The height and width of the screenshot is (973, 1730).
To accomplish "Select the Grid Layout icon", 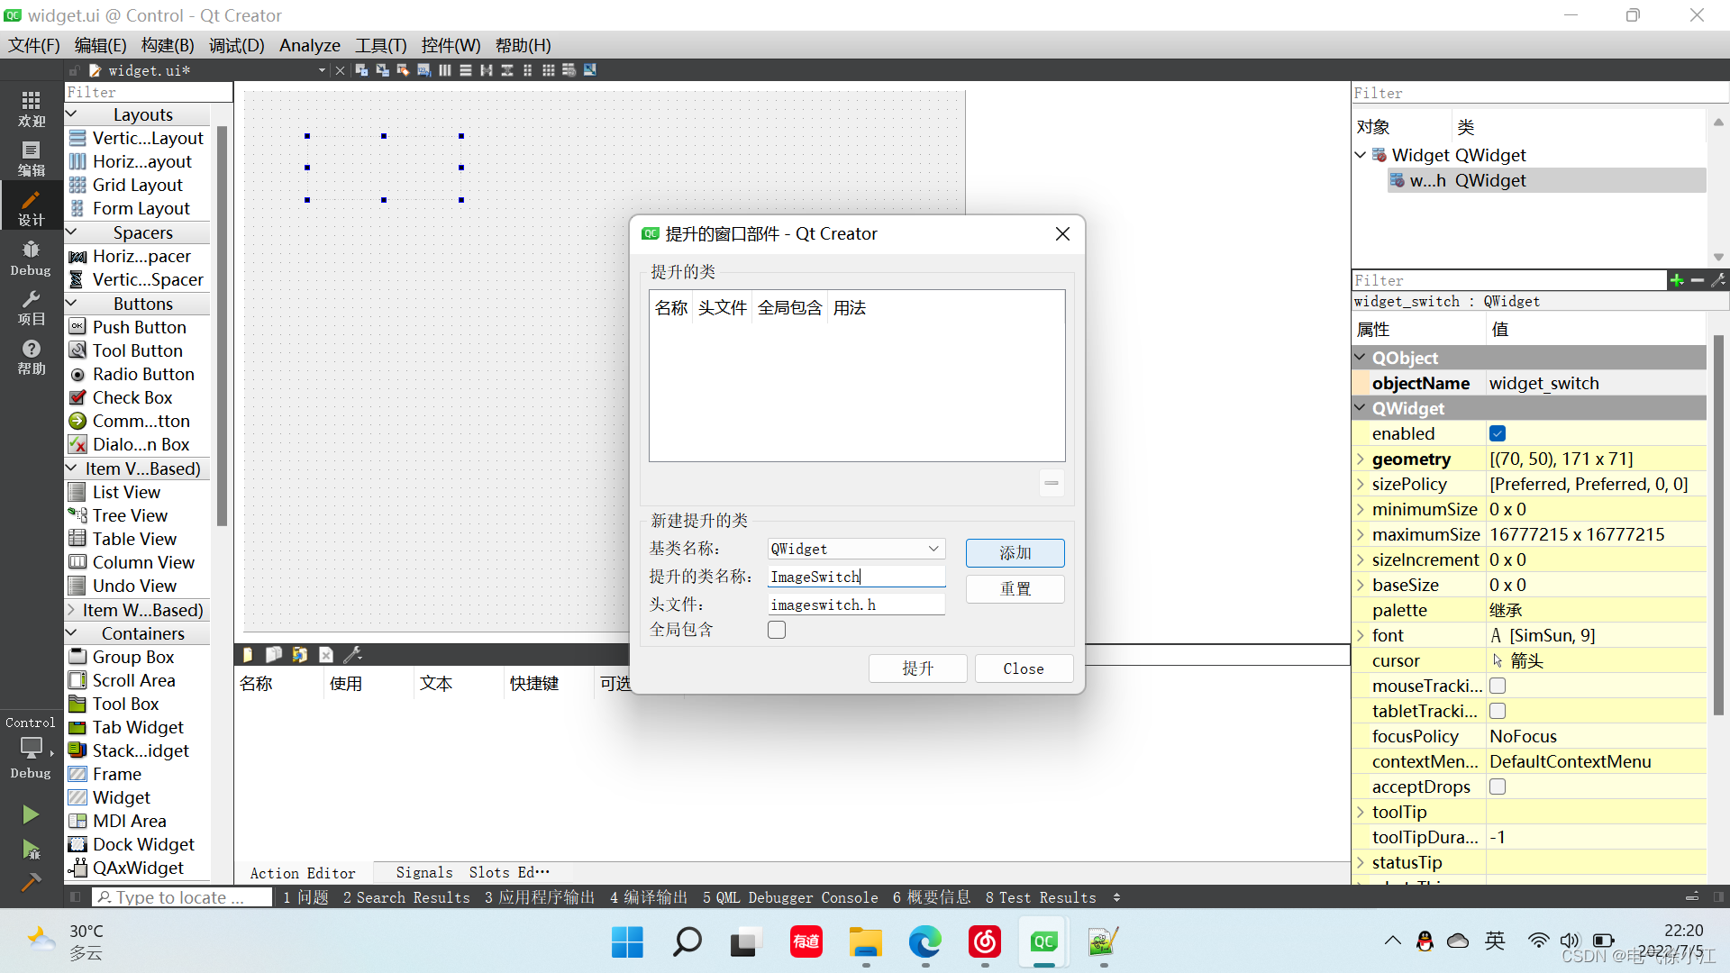I will (x=77, y=184).
